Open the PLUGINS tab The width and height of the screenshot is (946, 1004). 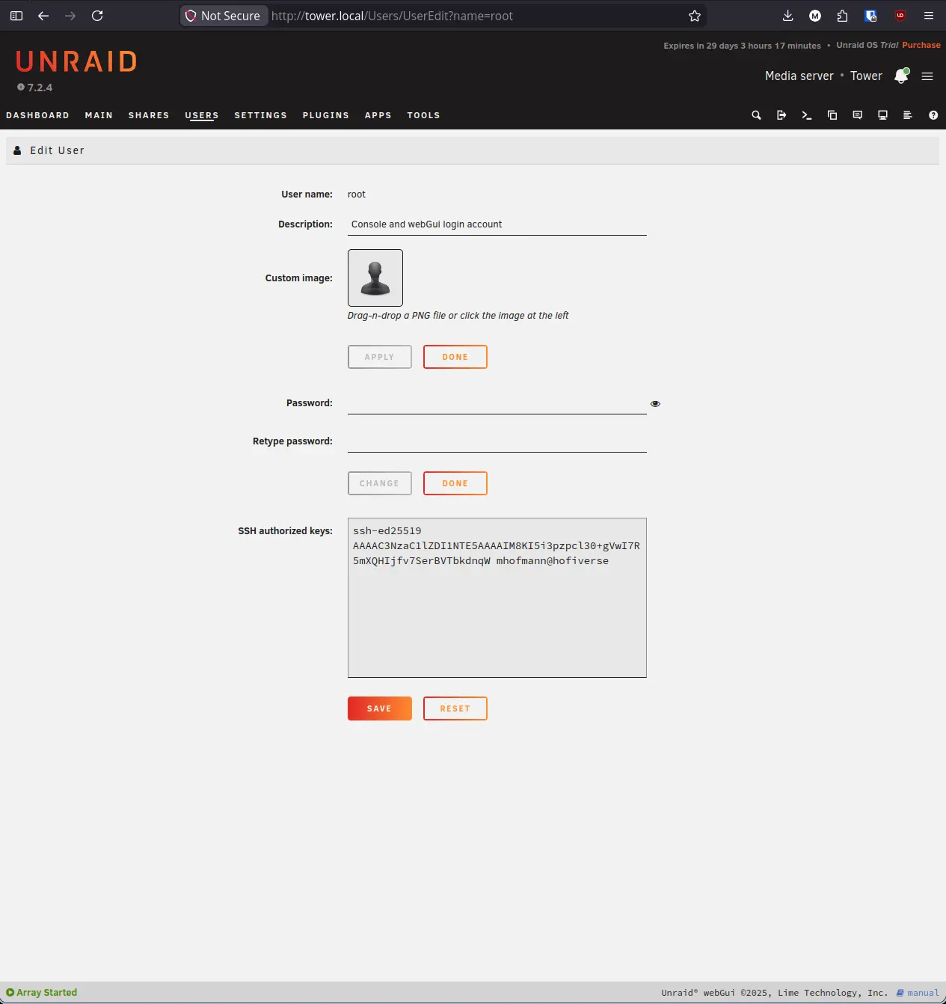326,115
